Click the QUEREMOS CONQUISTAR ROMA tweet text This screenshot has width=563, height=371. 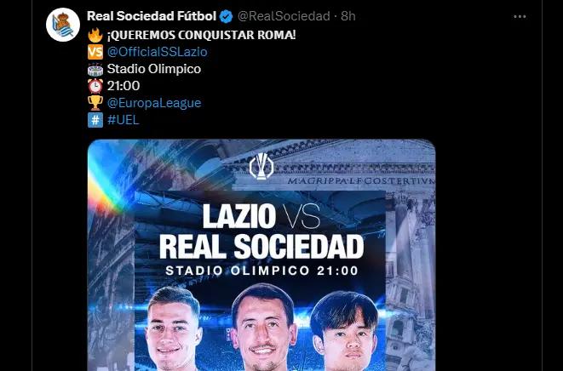[x=201, y=35]
